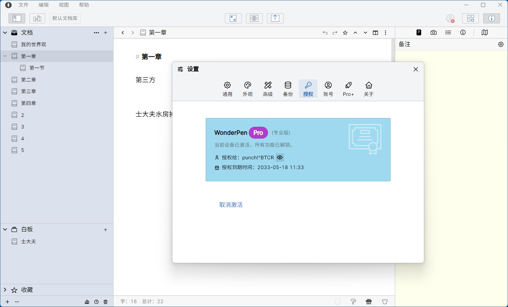Open the theme shirt icon in status bar
This screenshot has width=508, height=307.
pyautogui.click(x=385, y=302)
